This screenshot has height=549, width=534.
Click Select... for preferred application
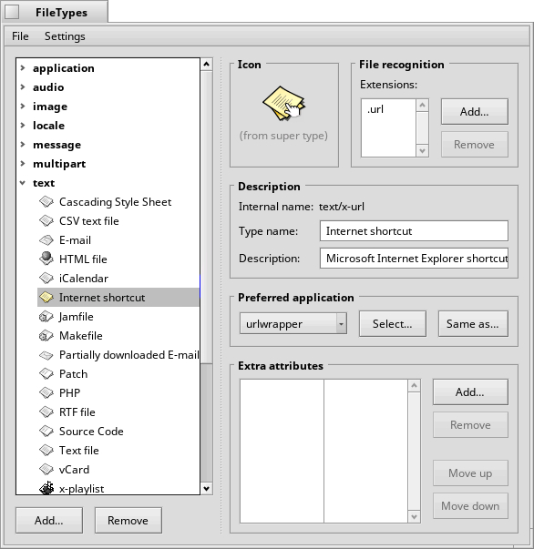click(x=393, y=323)
